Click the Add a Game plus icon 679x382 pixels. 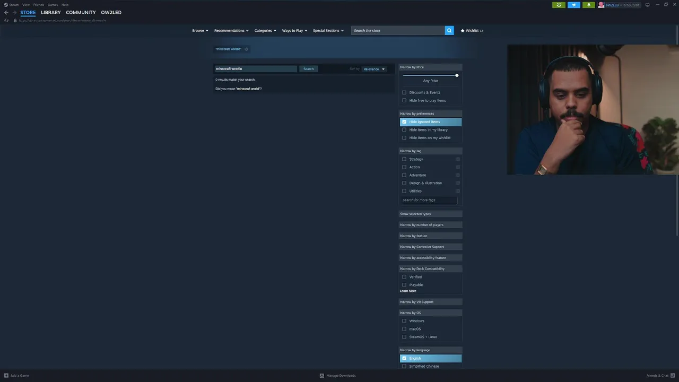[6, 376]
